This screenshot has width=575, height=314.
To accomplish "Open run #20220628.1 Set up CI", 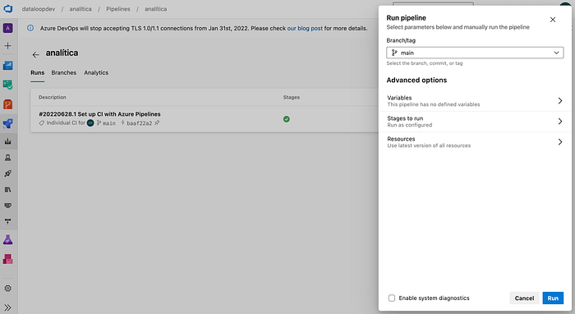I will coord(99,114).
